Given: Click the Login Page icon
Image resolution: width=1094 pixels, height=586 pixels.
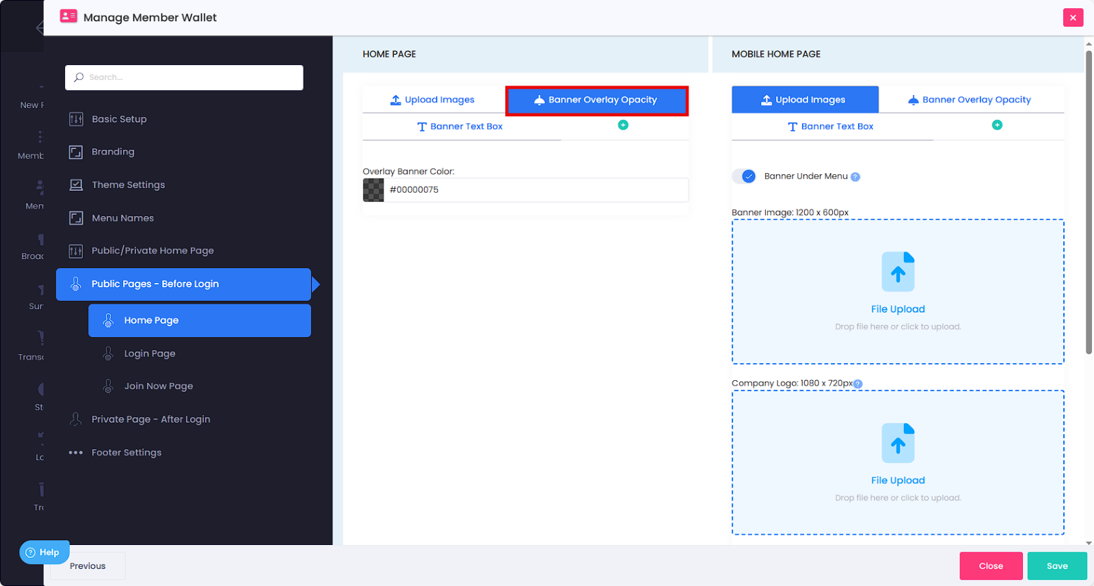Looking at the screenshot, I should 108,354.
